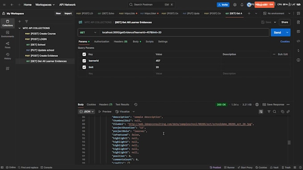Copy the response body
This screenshot has height=170, width=303.
[x=283, y=112]
